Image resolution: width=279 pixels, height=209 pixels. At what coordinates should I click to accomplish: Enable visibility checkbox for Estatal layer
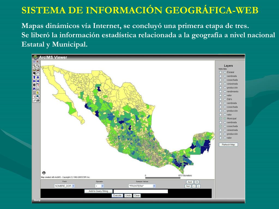coord(220,72)
